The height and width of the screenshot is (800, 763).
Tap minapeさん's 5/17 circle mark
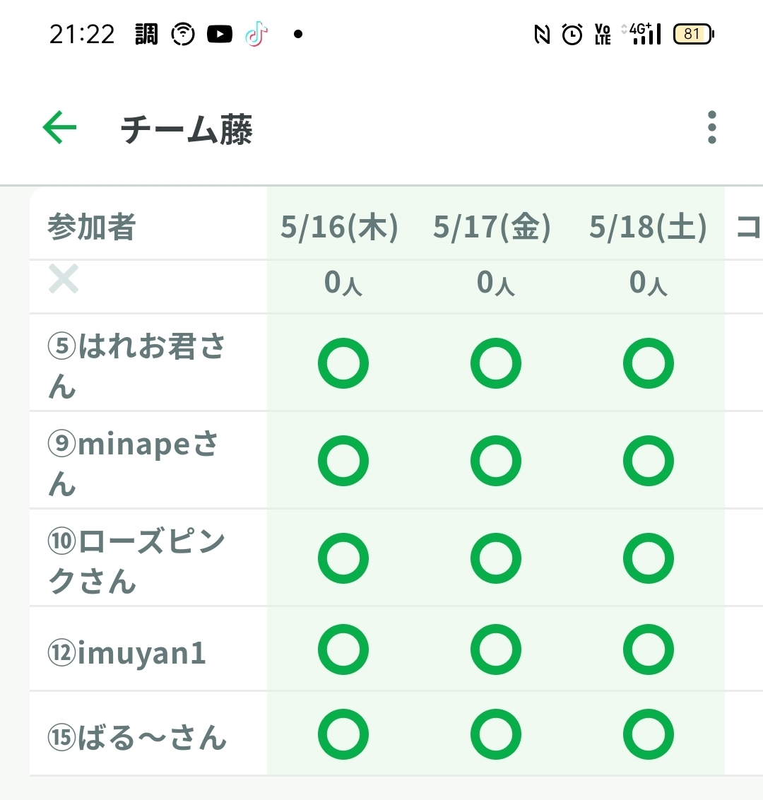[x=496, y=461]
